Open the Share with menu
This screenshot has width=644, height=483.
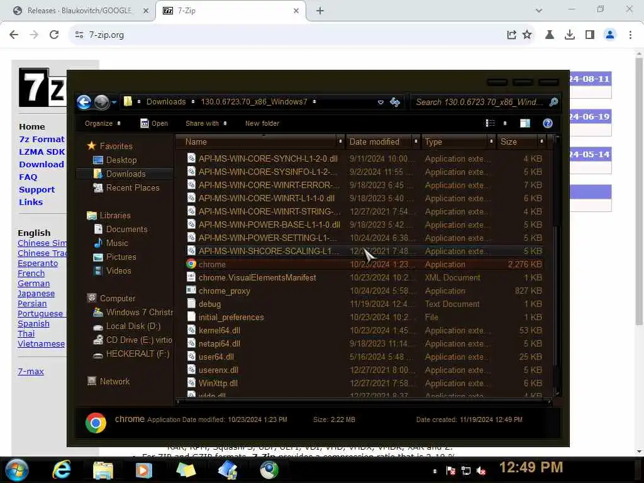206,123
